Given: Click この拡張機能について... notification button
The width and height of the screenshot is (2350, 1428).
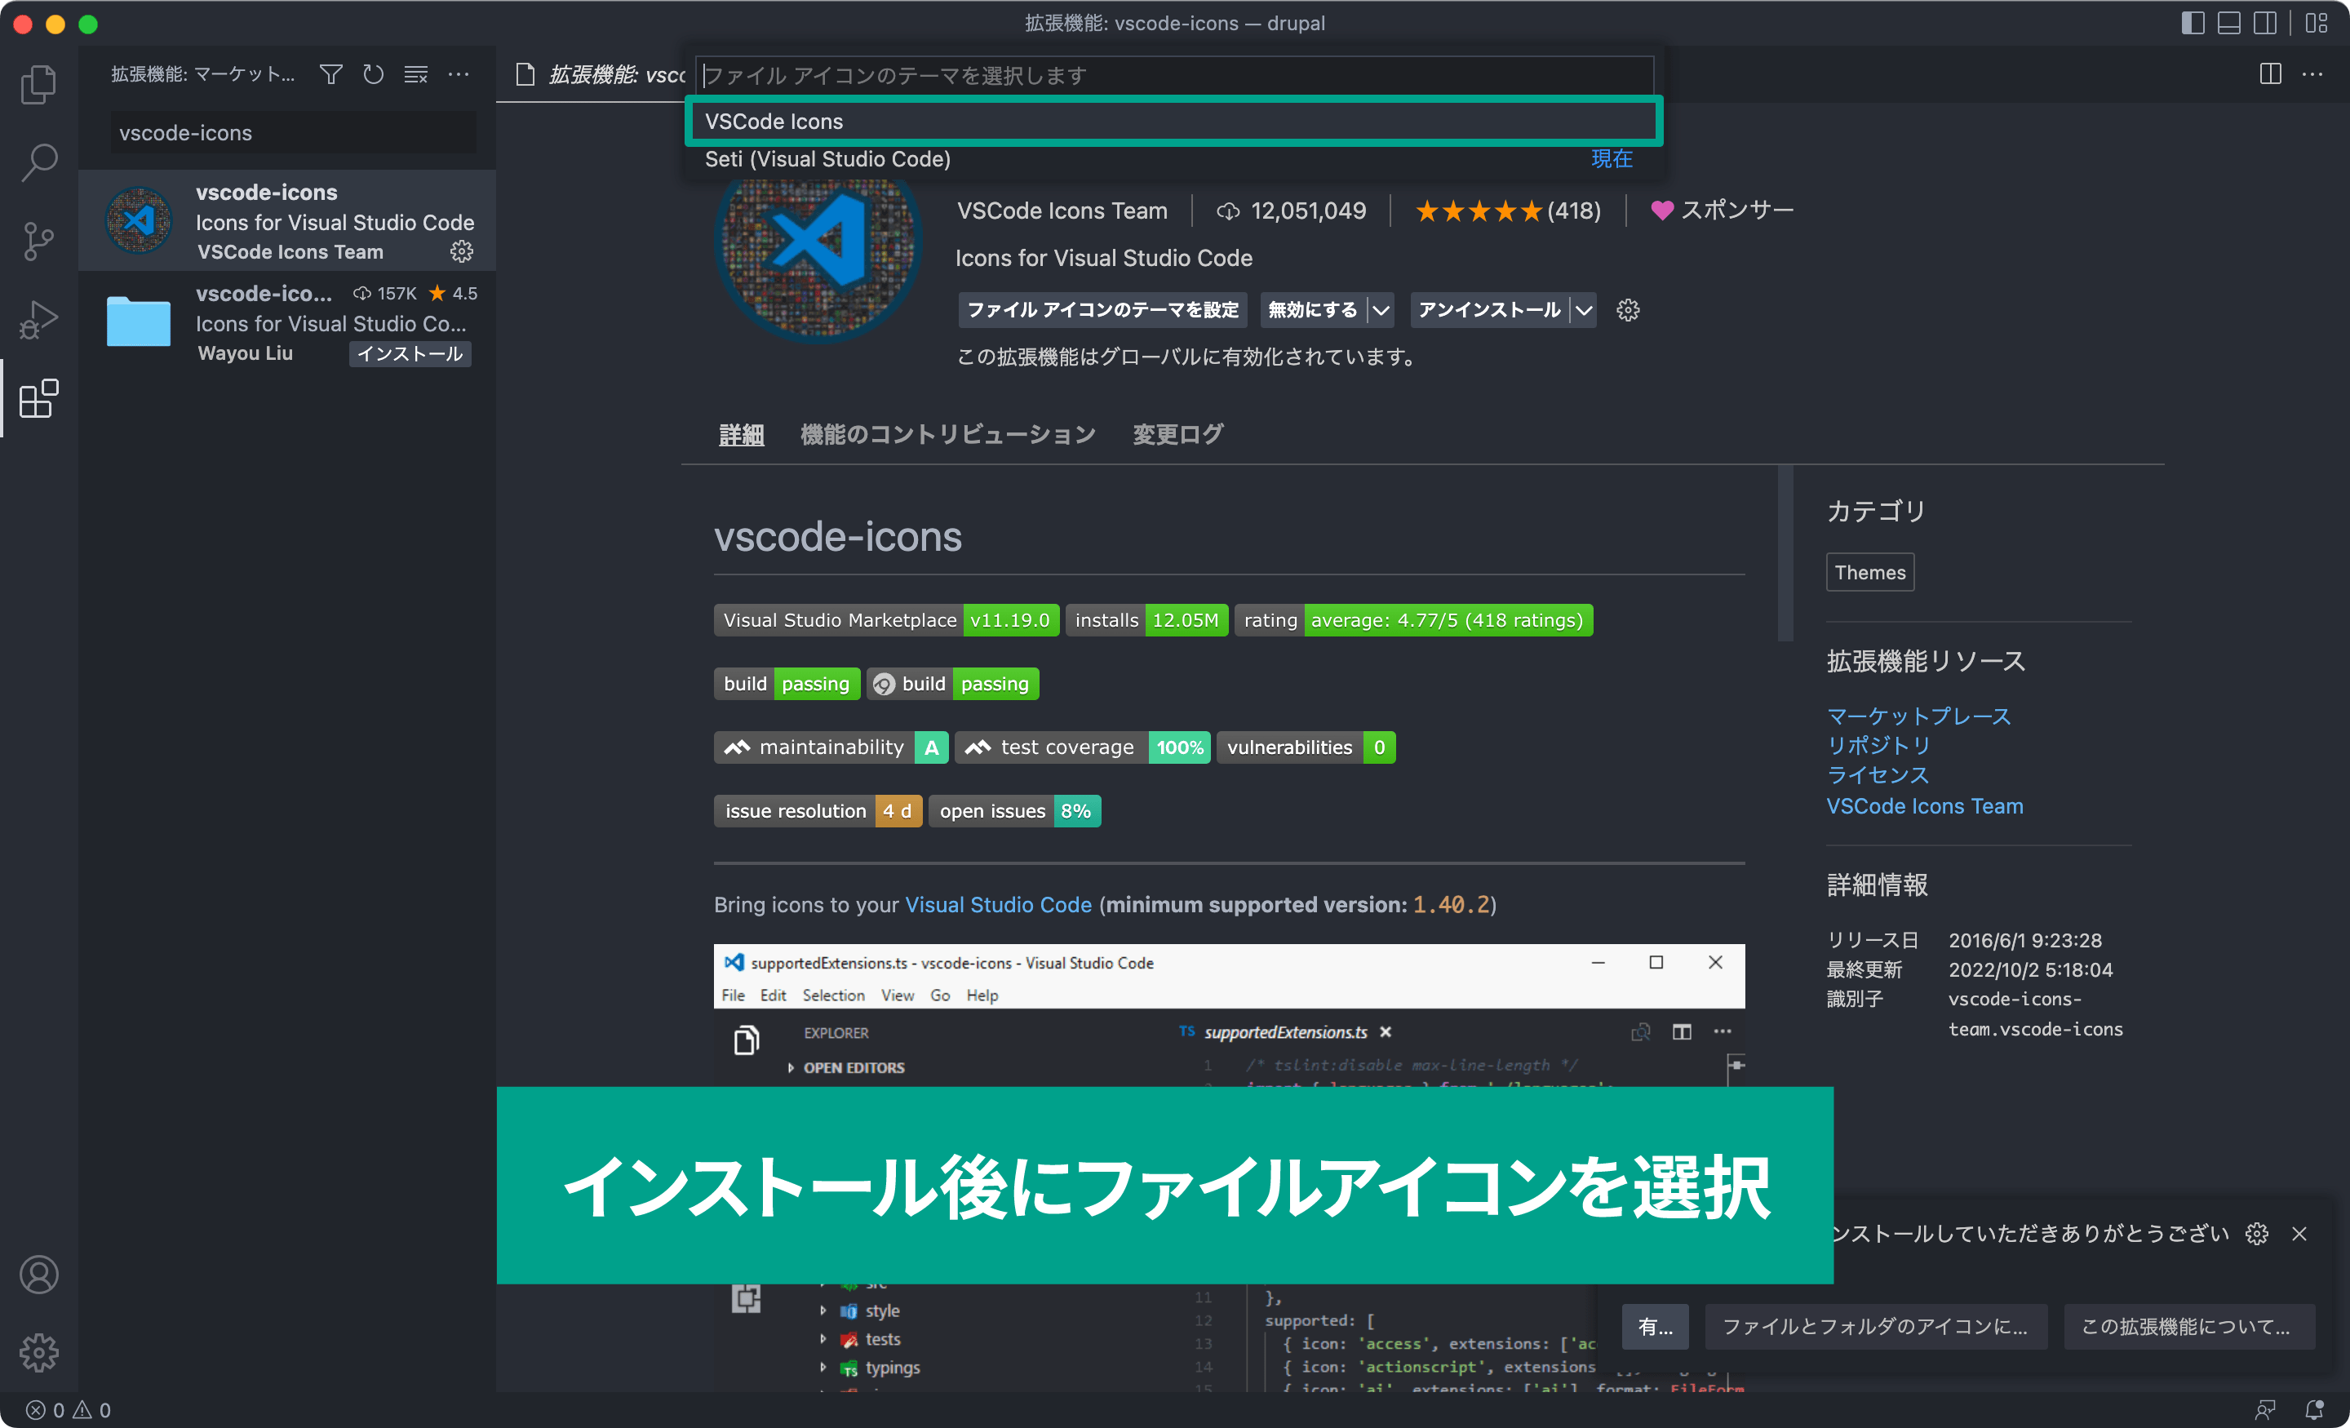Looking at the screenshot, I should click(2188, 1327).
